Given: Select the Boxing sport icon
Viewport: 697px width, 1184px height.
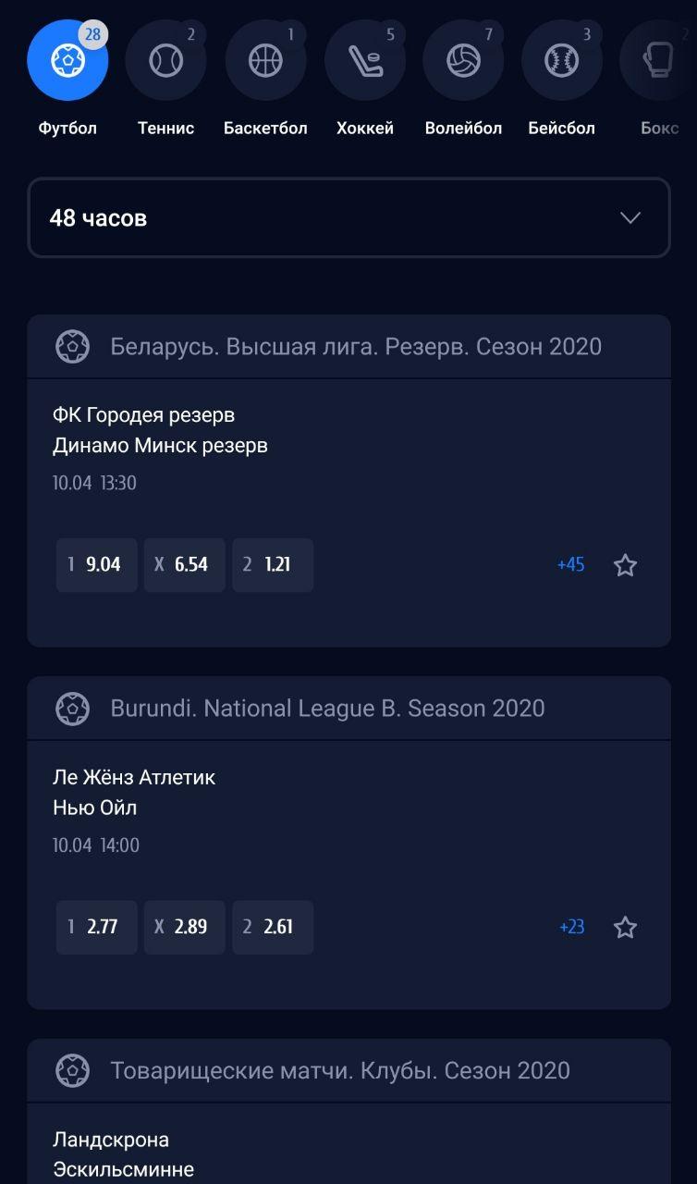Looking at the screenshot, I should 658,61.
